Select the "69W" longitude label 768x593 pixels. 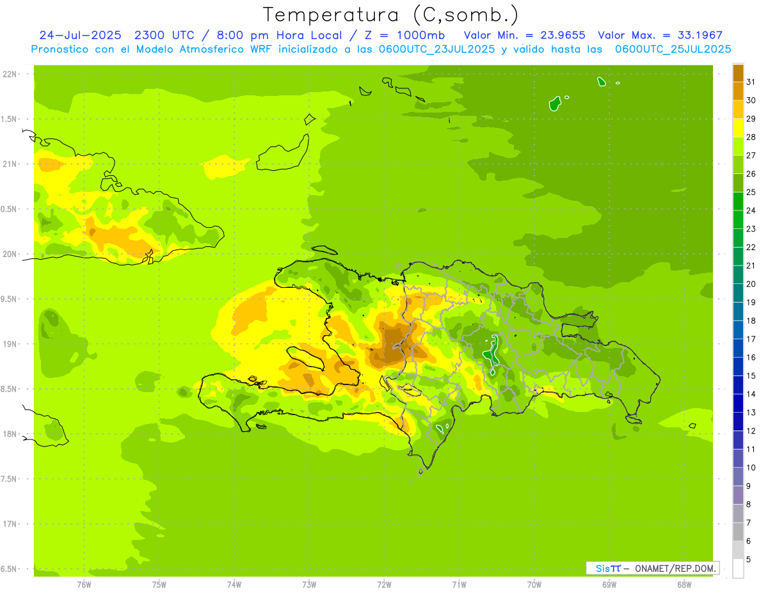point(609,584)
